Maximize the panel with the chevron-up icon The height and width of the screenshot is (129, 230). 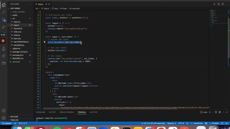(x=224, y=112)
